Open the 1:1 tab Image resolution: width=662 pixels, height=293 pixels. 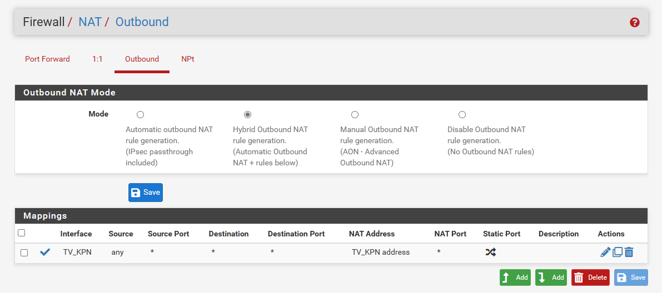point(97,59)
